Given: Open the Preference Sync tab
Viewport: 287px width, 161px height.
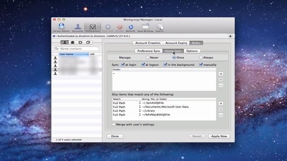Looking at the screenshot, I should click(x=148, y=51).
